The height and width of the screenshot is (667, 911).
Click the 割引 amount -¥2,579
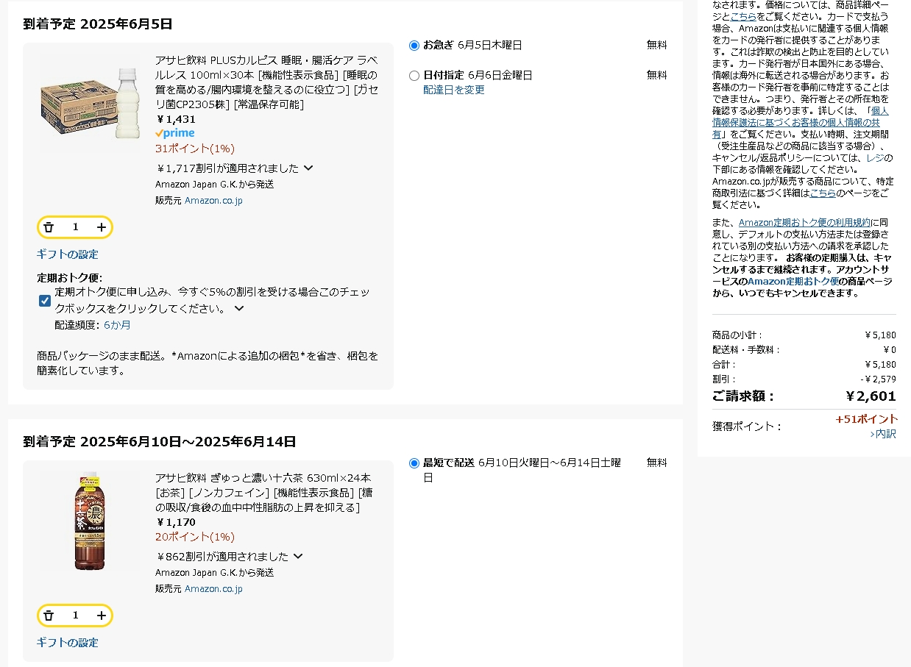(x=878, y=379)
